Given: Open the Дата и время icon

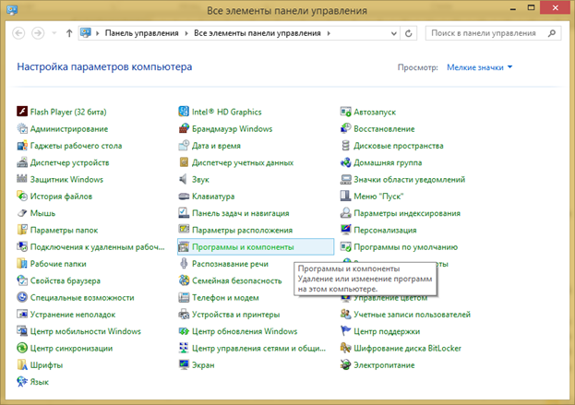Looking at the screenshot, I should pos(184,145).
